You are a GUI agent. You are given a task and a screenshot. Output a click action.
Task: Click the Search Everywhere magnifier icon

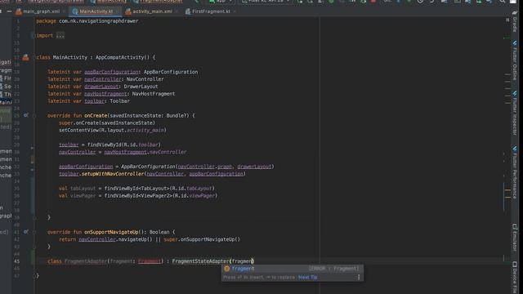pos(503,2)
